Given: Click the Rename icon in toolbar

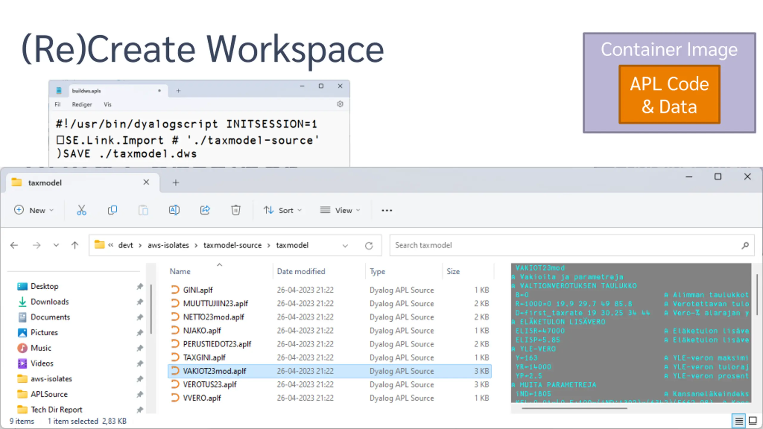Looking at the screenshot, I should click(x=174, y=210).
